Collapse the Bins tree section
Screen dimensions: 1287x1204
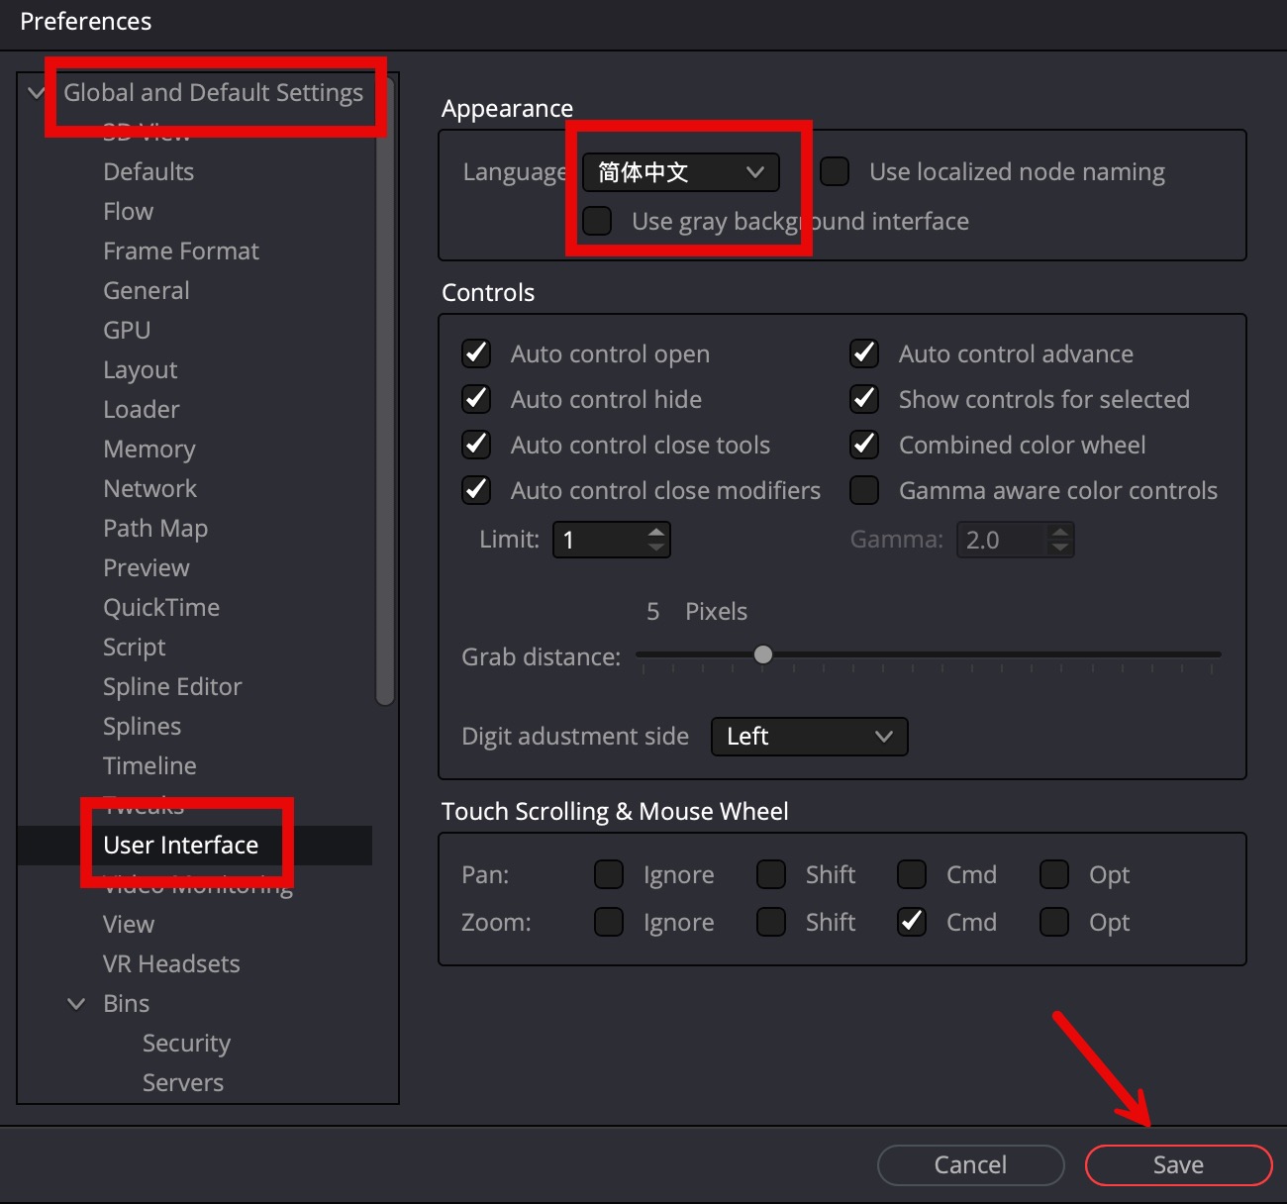tap(76, 1004)
